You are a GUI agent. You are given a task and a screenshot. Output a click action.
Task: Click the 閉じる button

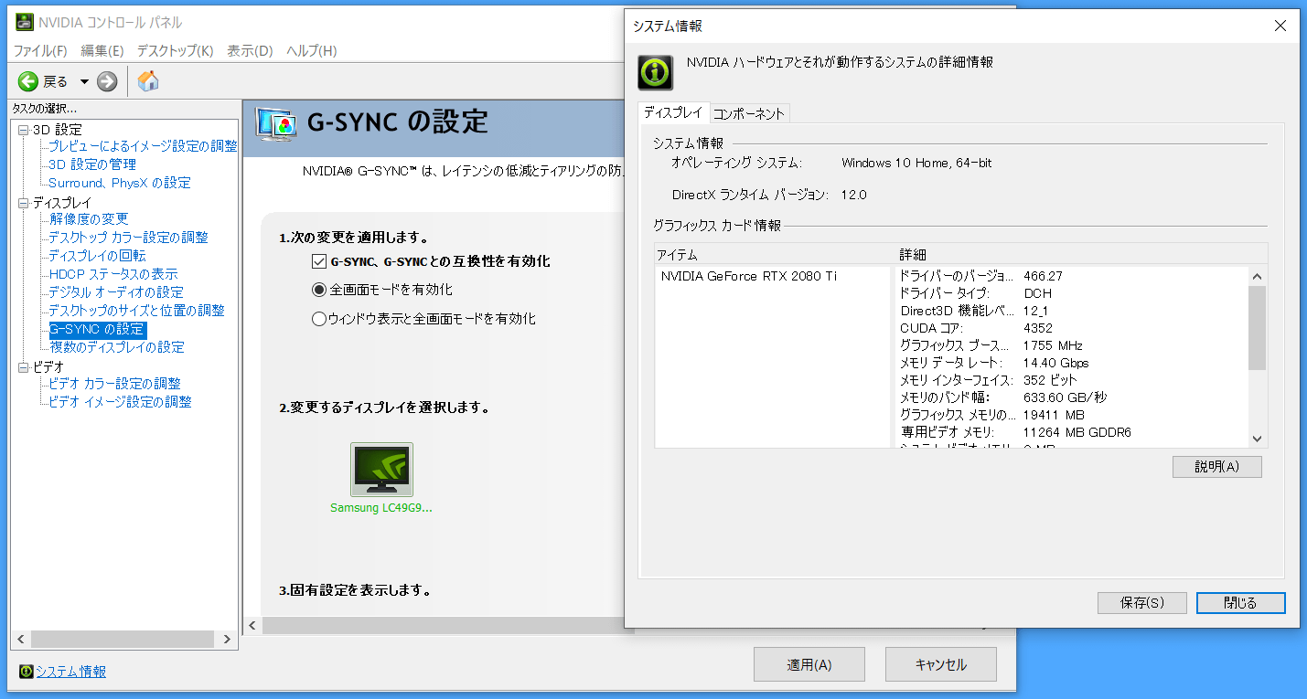click(x=1240, y=603)
